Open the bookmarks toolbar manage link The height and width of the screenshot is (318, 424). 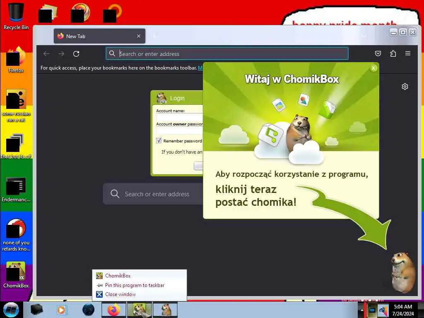point(200,67)
